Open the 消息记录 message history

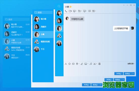pos(131,64)
